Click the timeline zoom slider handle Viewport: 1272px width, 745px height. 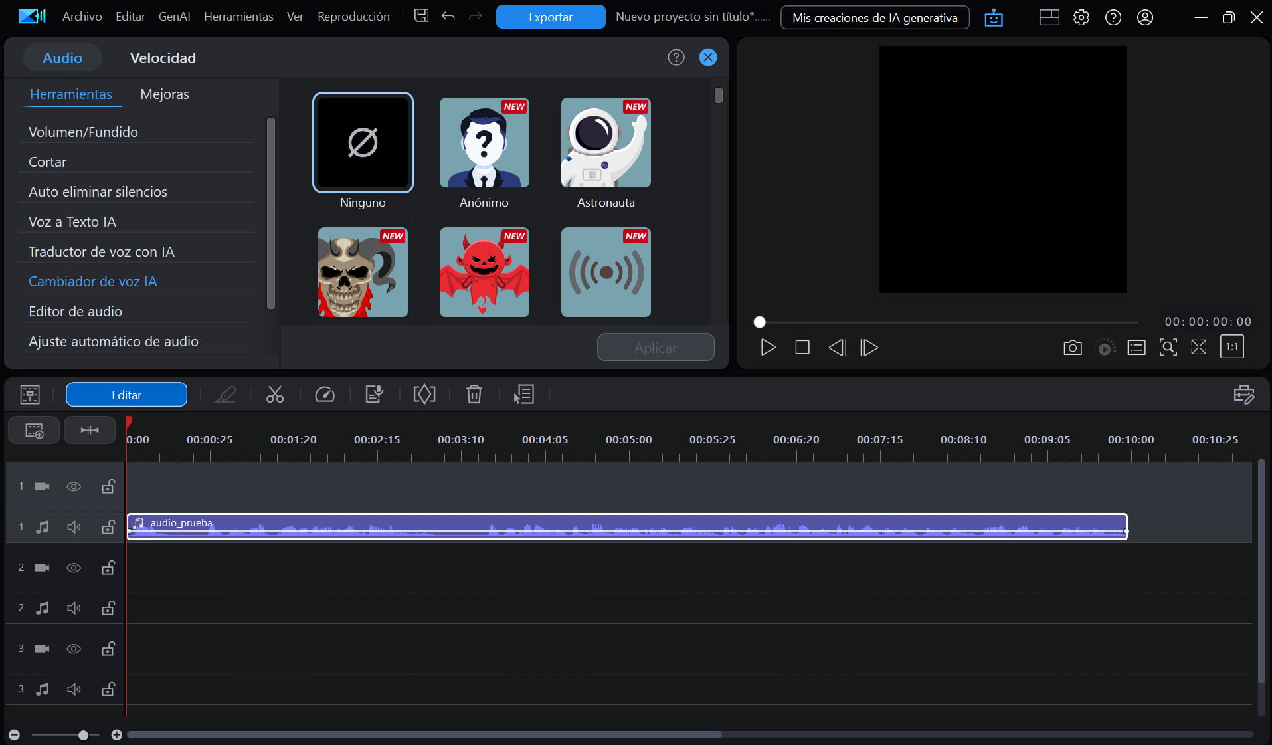[x=83, y=734]
